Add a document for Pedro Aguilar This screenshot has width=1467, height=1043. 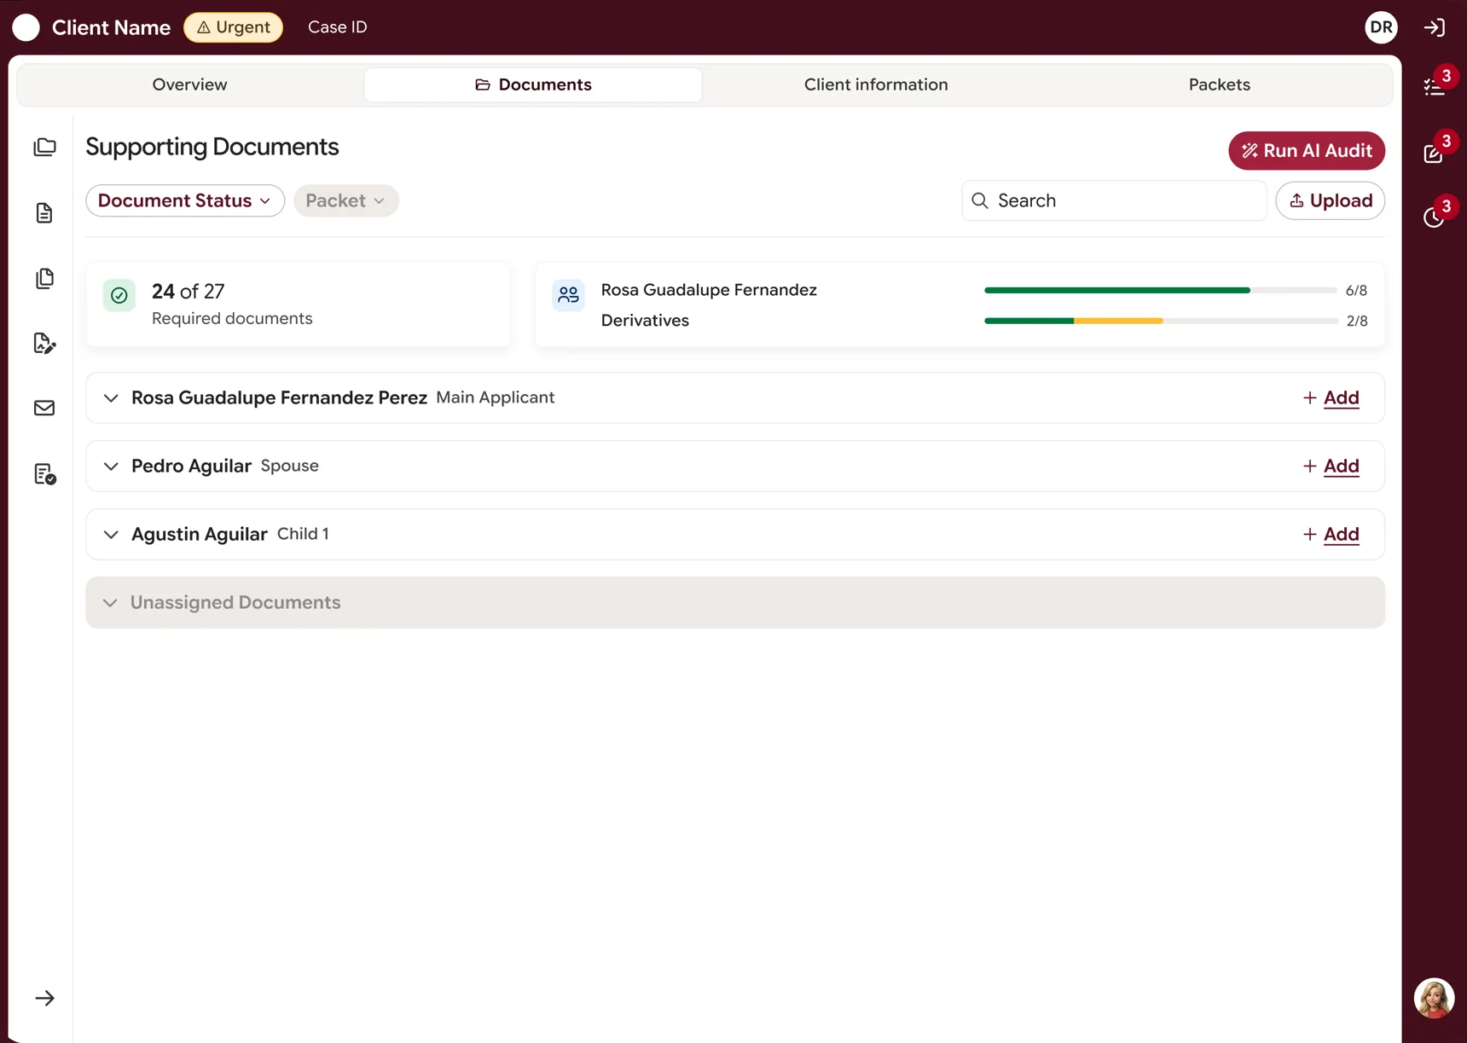pos(1331,466)
